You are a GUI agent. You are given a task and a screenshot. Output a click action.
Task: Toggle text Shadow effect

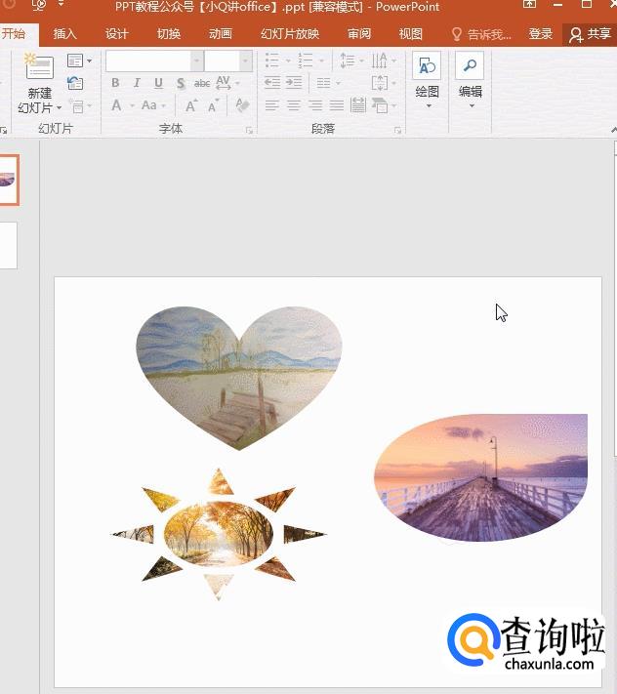coord(181,83)
